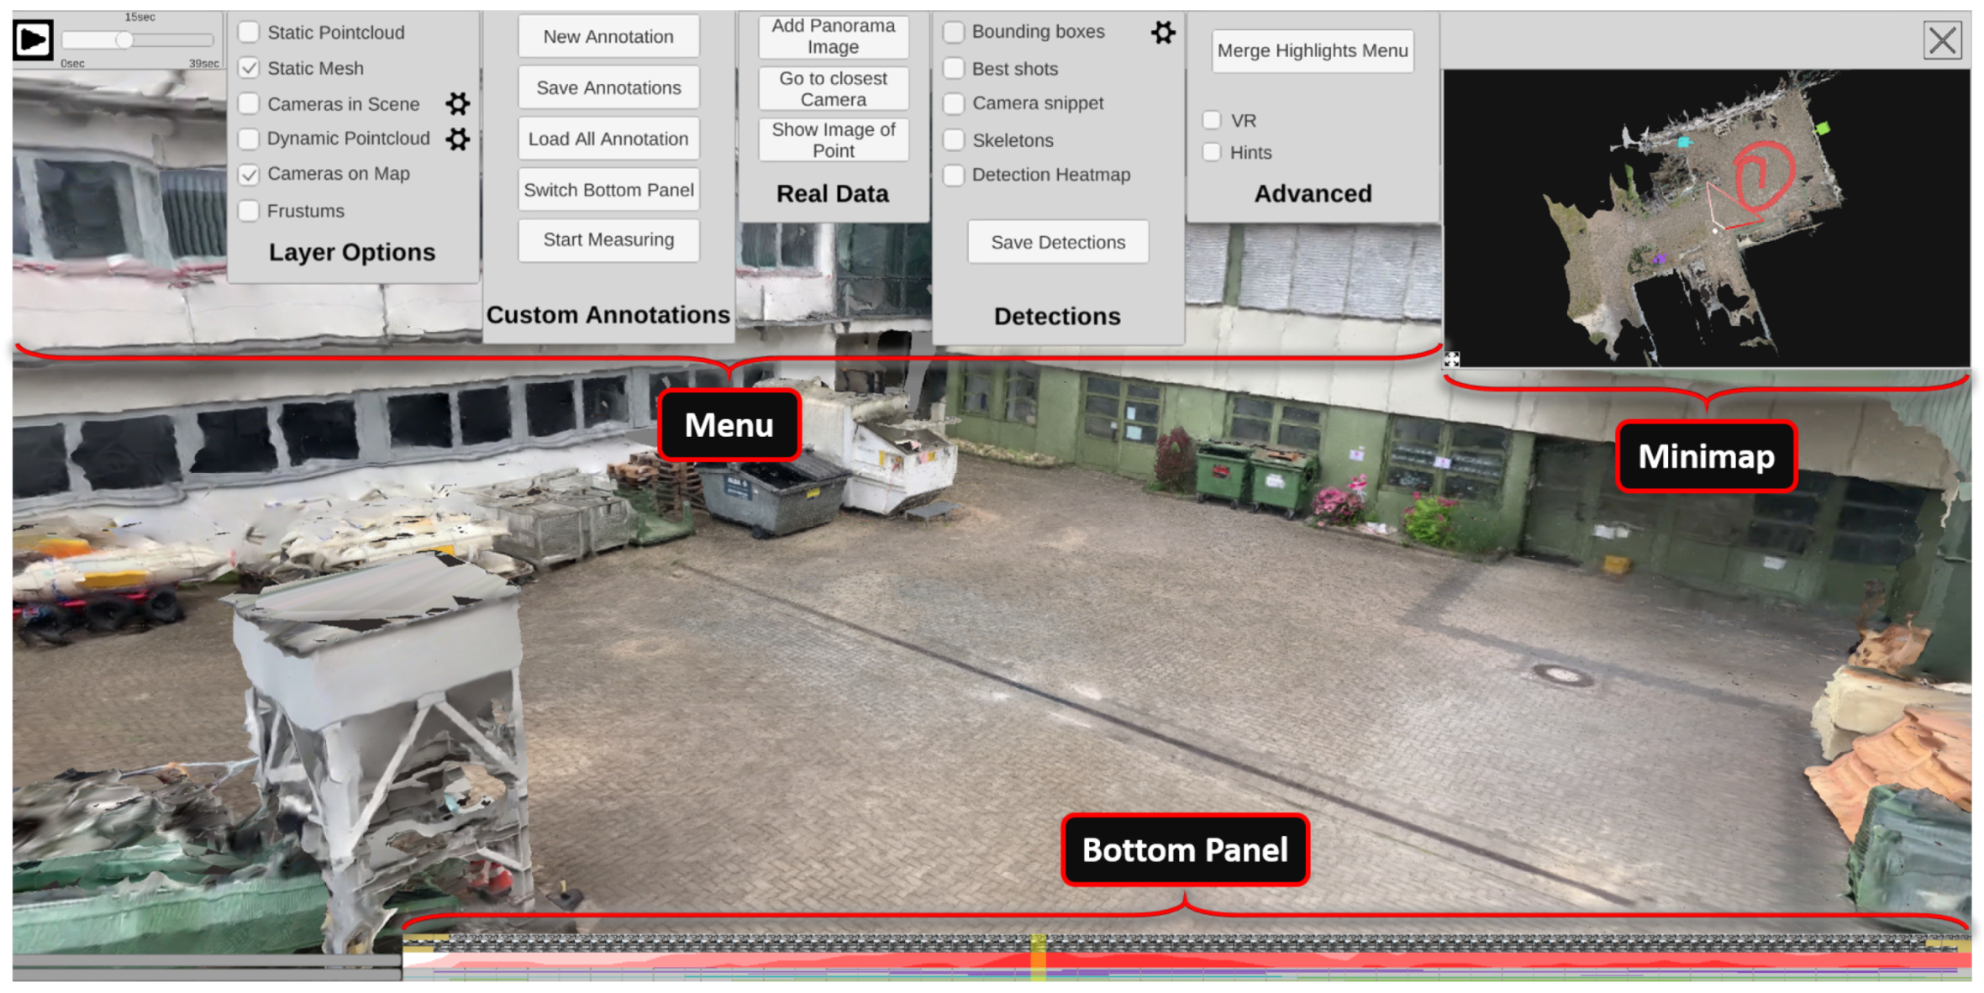
Task: Open Bounding boxes gear settings
Action: (1163, 33)
